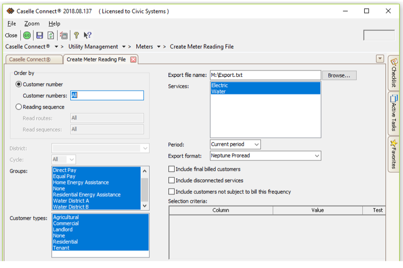
Task: Click the Groups list scroll down arrow
Action: [145, 206]
